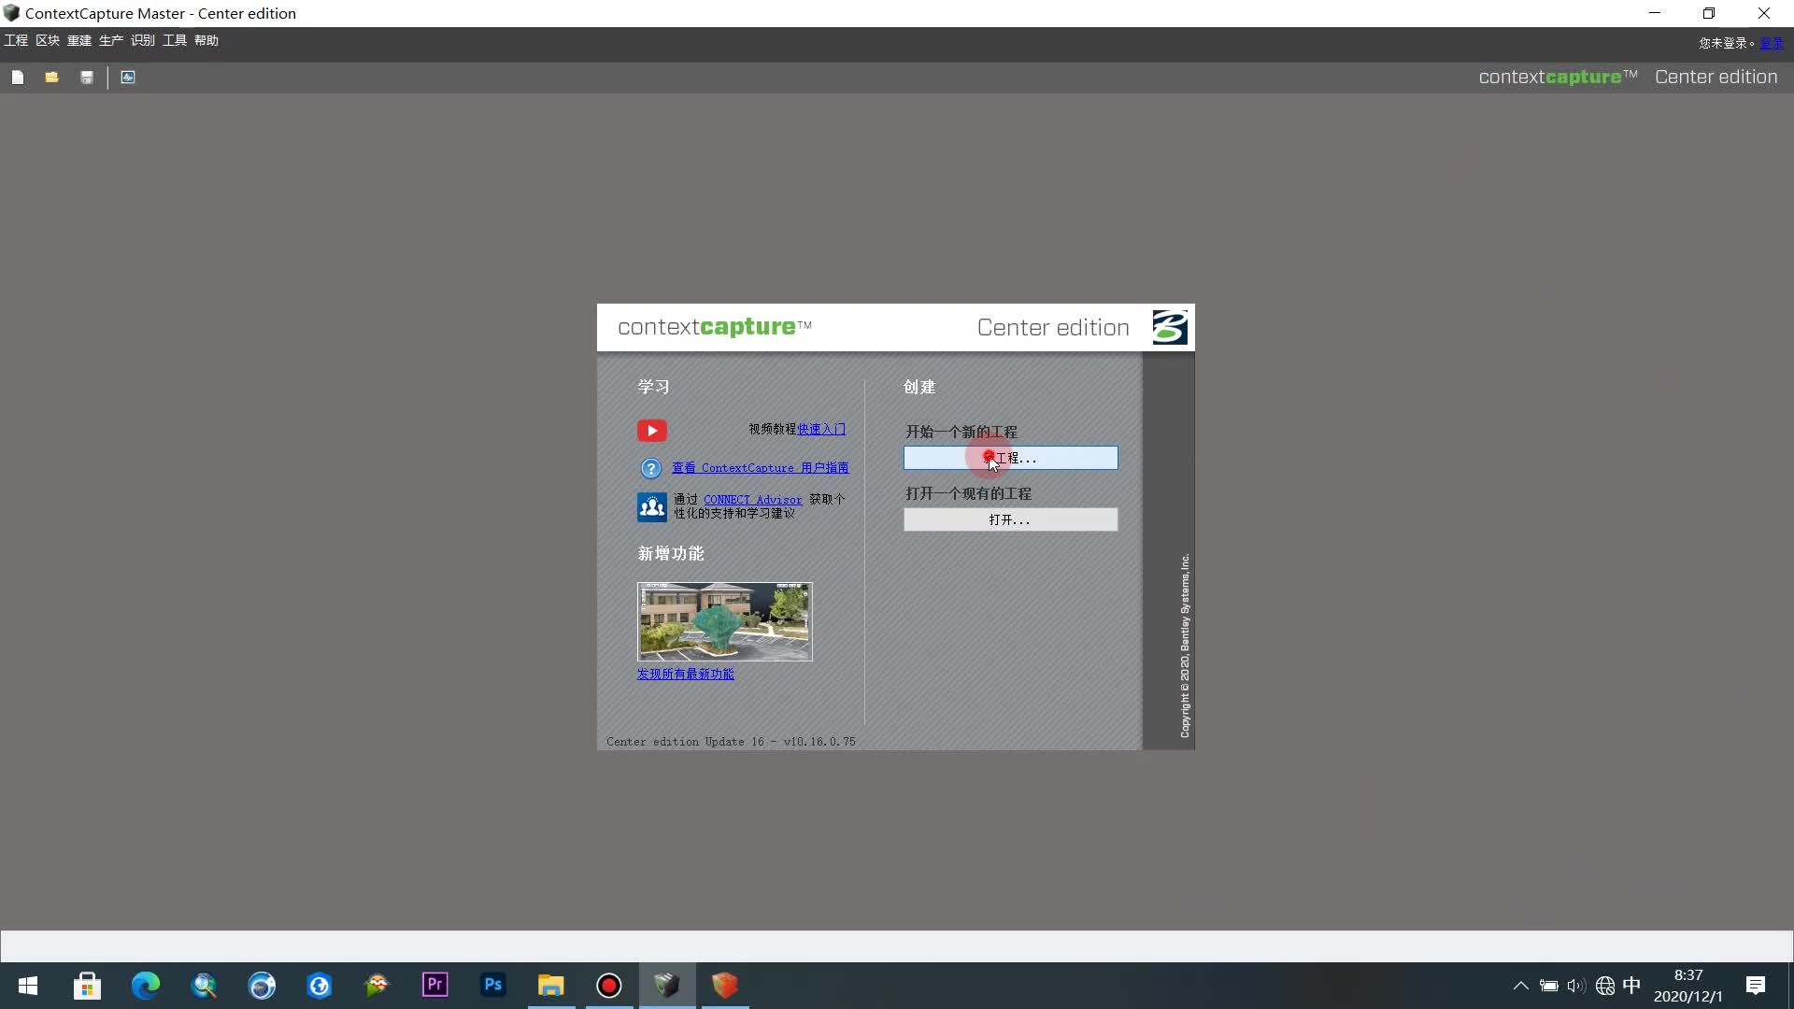This screenshot has width=1794, height=1009.
Task: Open ContextCapture 用户指南 link
Action: click(x=760, y=467)
